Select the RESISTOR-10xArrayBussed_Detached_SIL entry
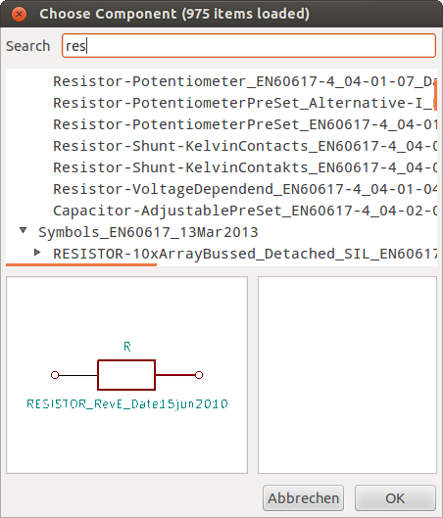The height and width of the screenshot is (518, 443). (x=245, y=254)
